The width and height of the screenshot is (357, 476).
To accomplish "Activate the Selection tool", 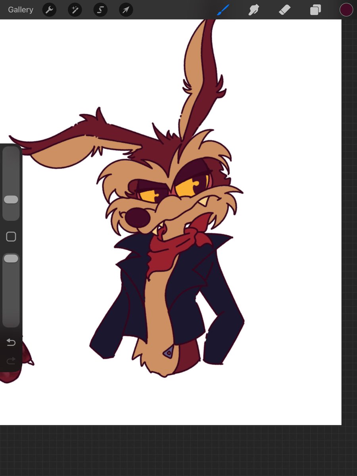I will [x=100, y=10].
